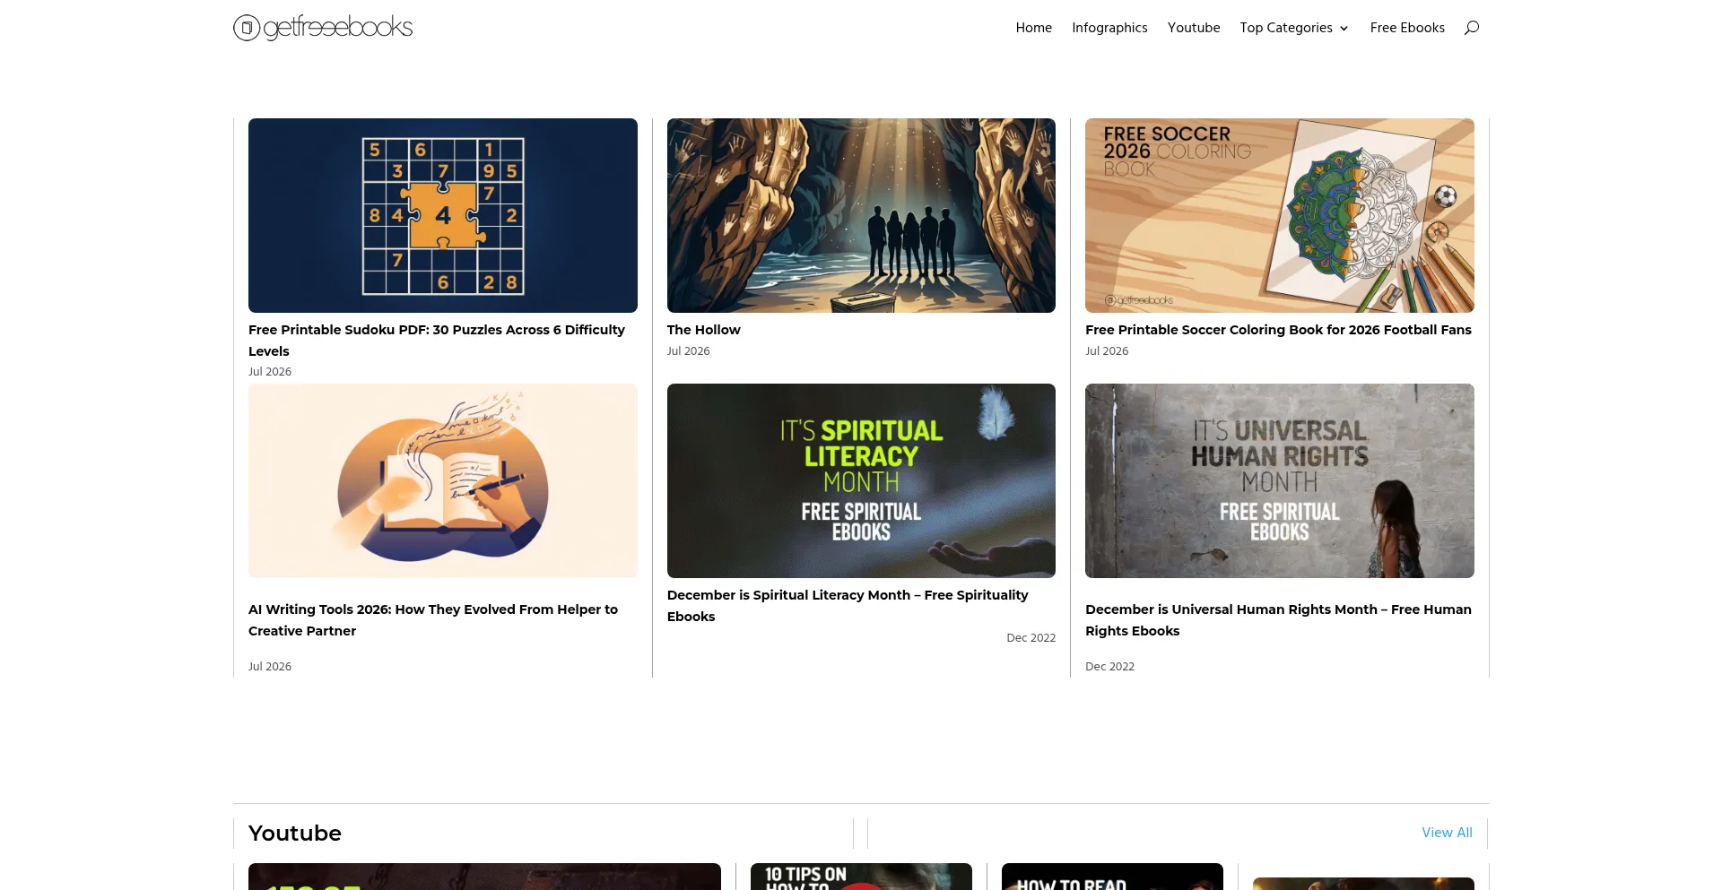Viewport: 1722px width, 890px height.
Task: Open the Free Printable Sudoku PDF article link
Action: click(x=437, y=341)
